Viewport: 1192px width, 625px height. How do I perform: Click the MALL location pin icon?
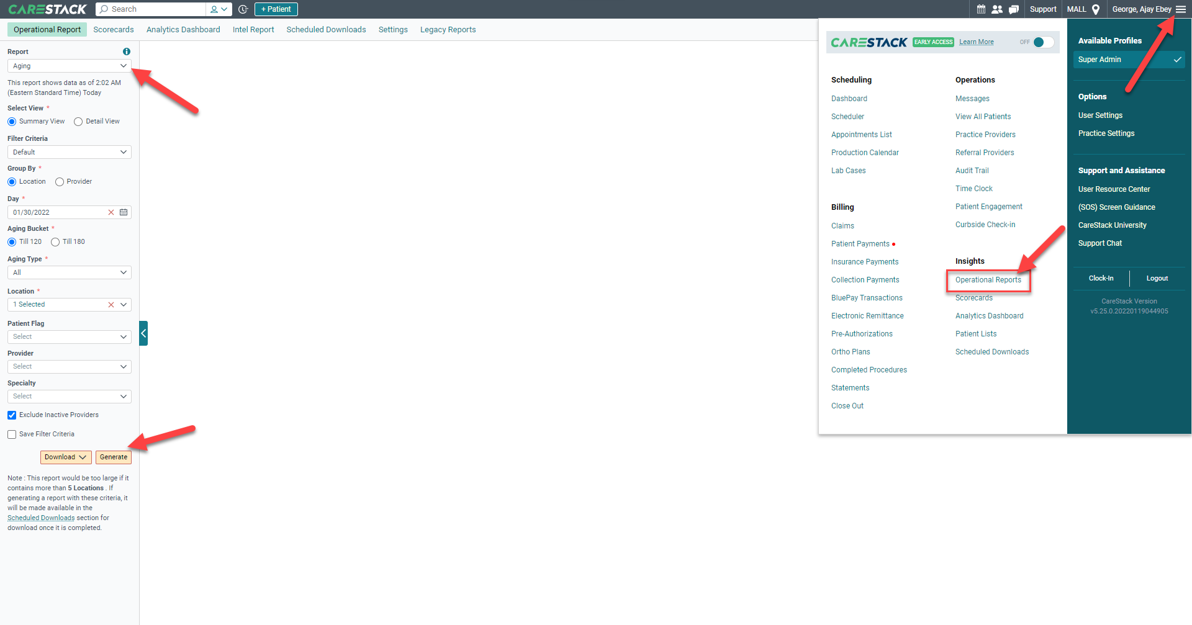tap(1095, 9)
